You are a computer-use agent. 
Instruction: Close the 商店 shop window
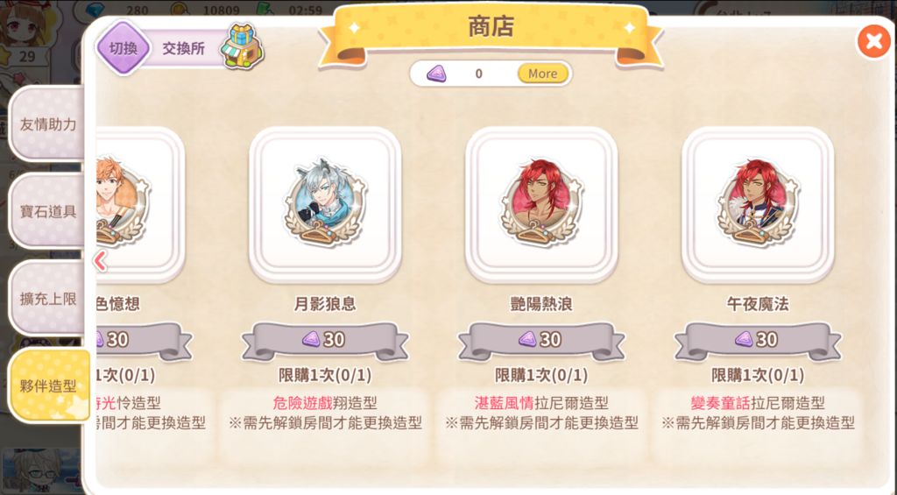873,40
